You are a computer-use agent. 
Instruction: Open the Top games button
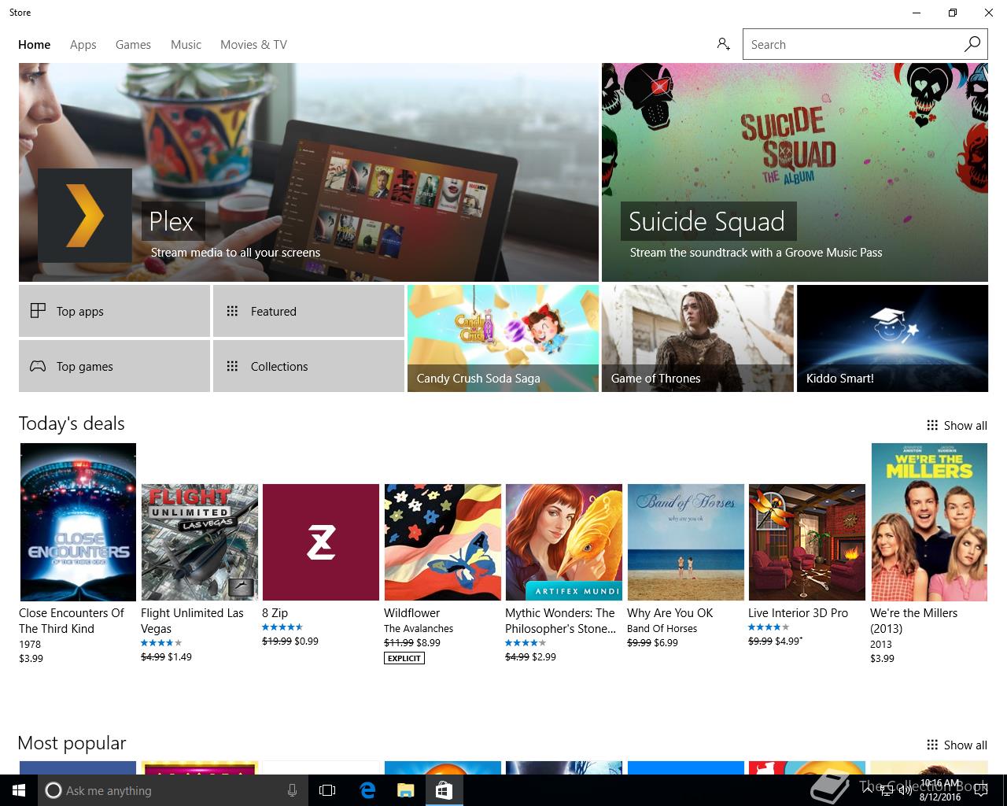tap(114, 366)
